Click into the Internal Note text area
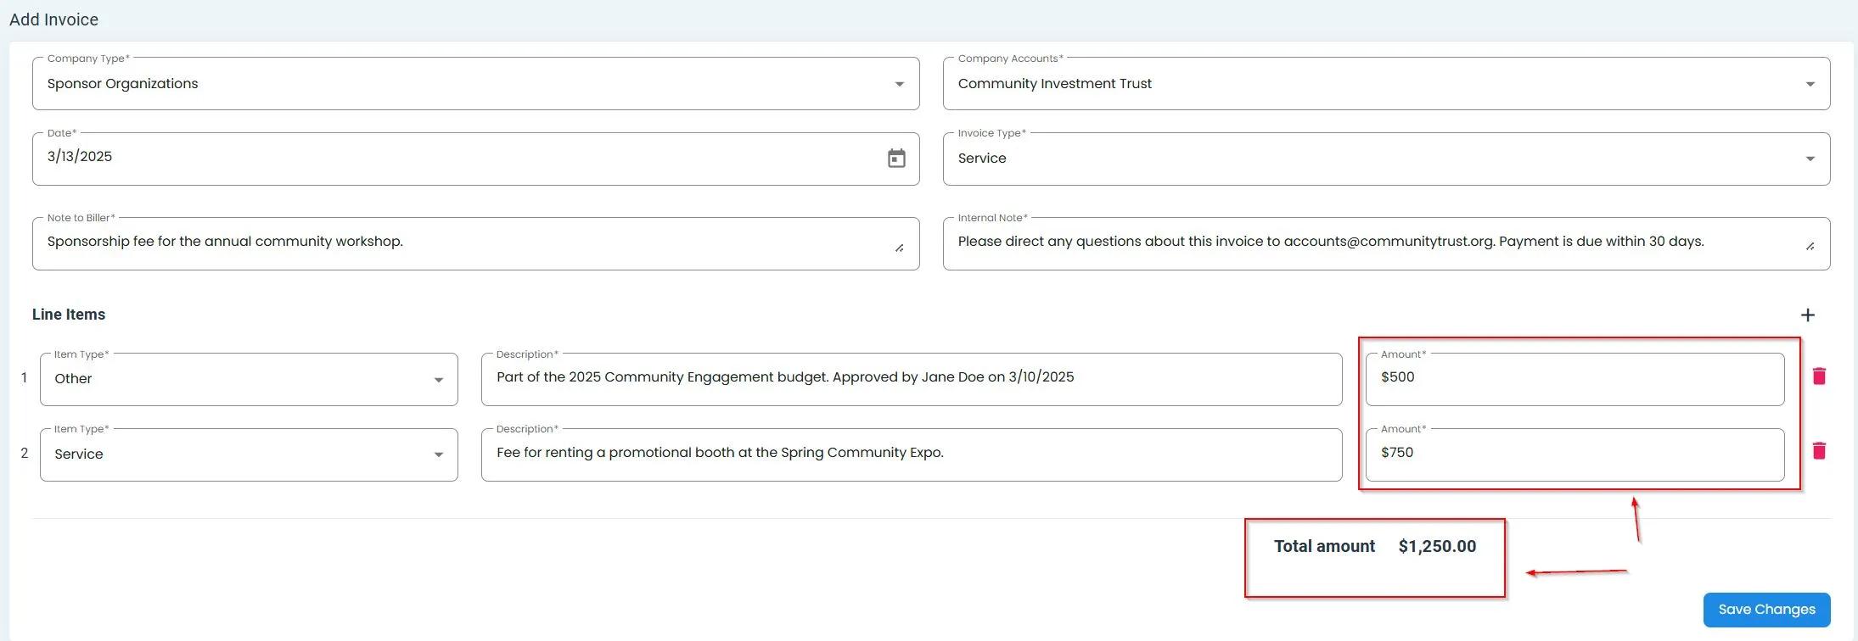This screenshot has height=641, width=1858. click(x=1375, y=242)
